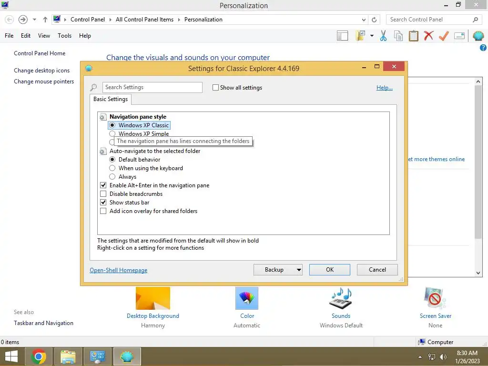Enable Show all settings checkbox
Screen dimensions: 488x366
coord(215,88)
